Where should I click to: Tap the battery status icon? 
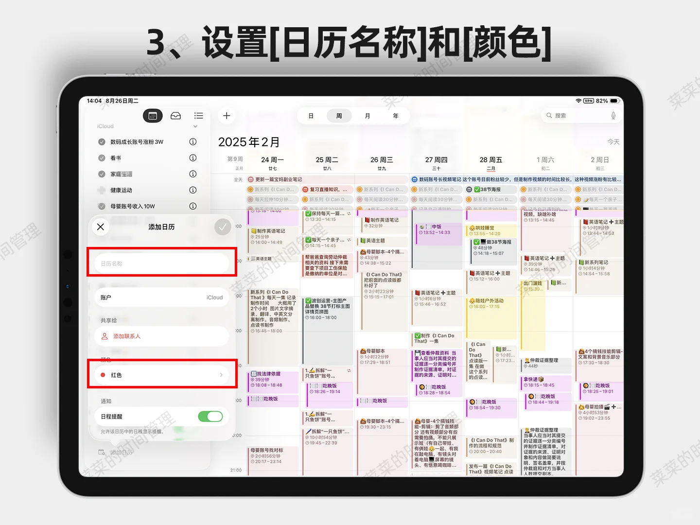pyautogui.click(x=614, y=101)
